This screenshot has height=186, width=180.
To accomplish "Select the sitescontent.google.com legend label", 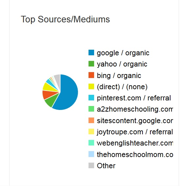I will [x=135, y=120].
